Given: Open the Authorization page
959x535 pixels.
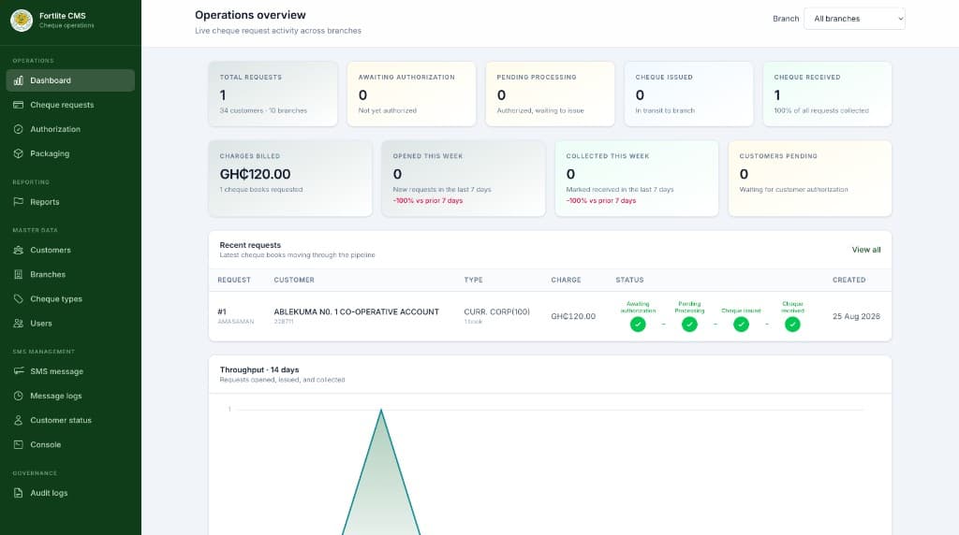Looking at the screenshot, I should pyautogui.click(x=70, y=129).
